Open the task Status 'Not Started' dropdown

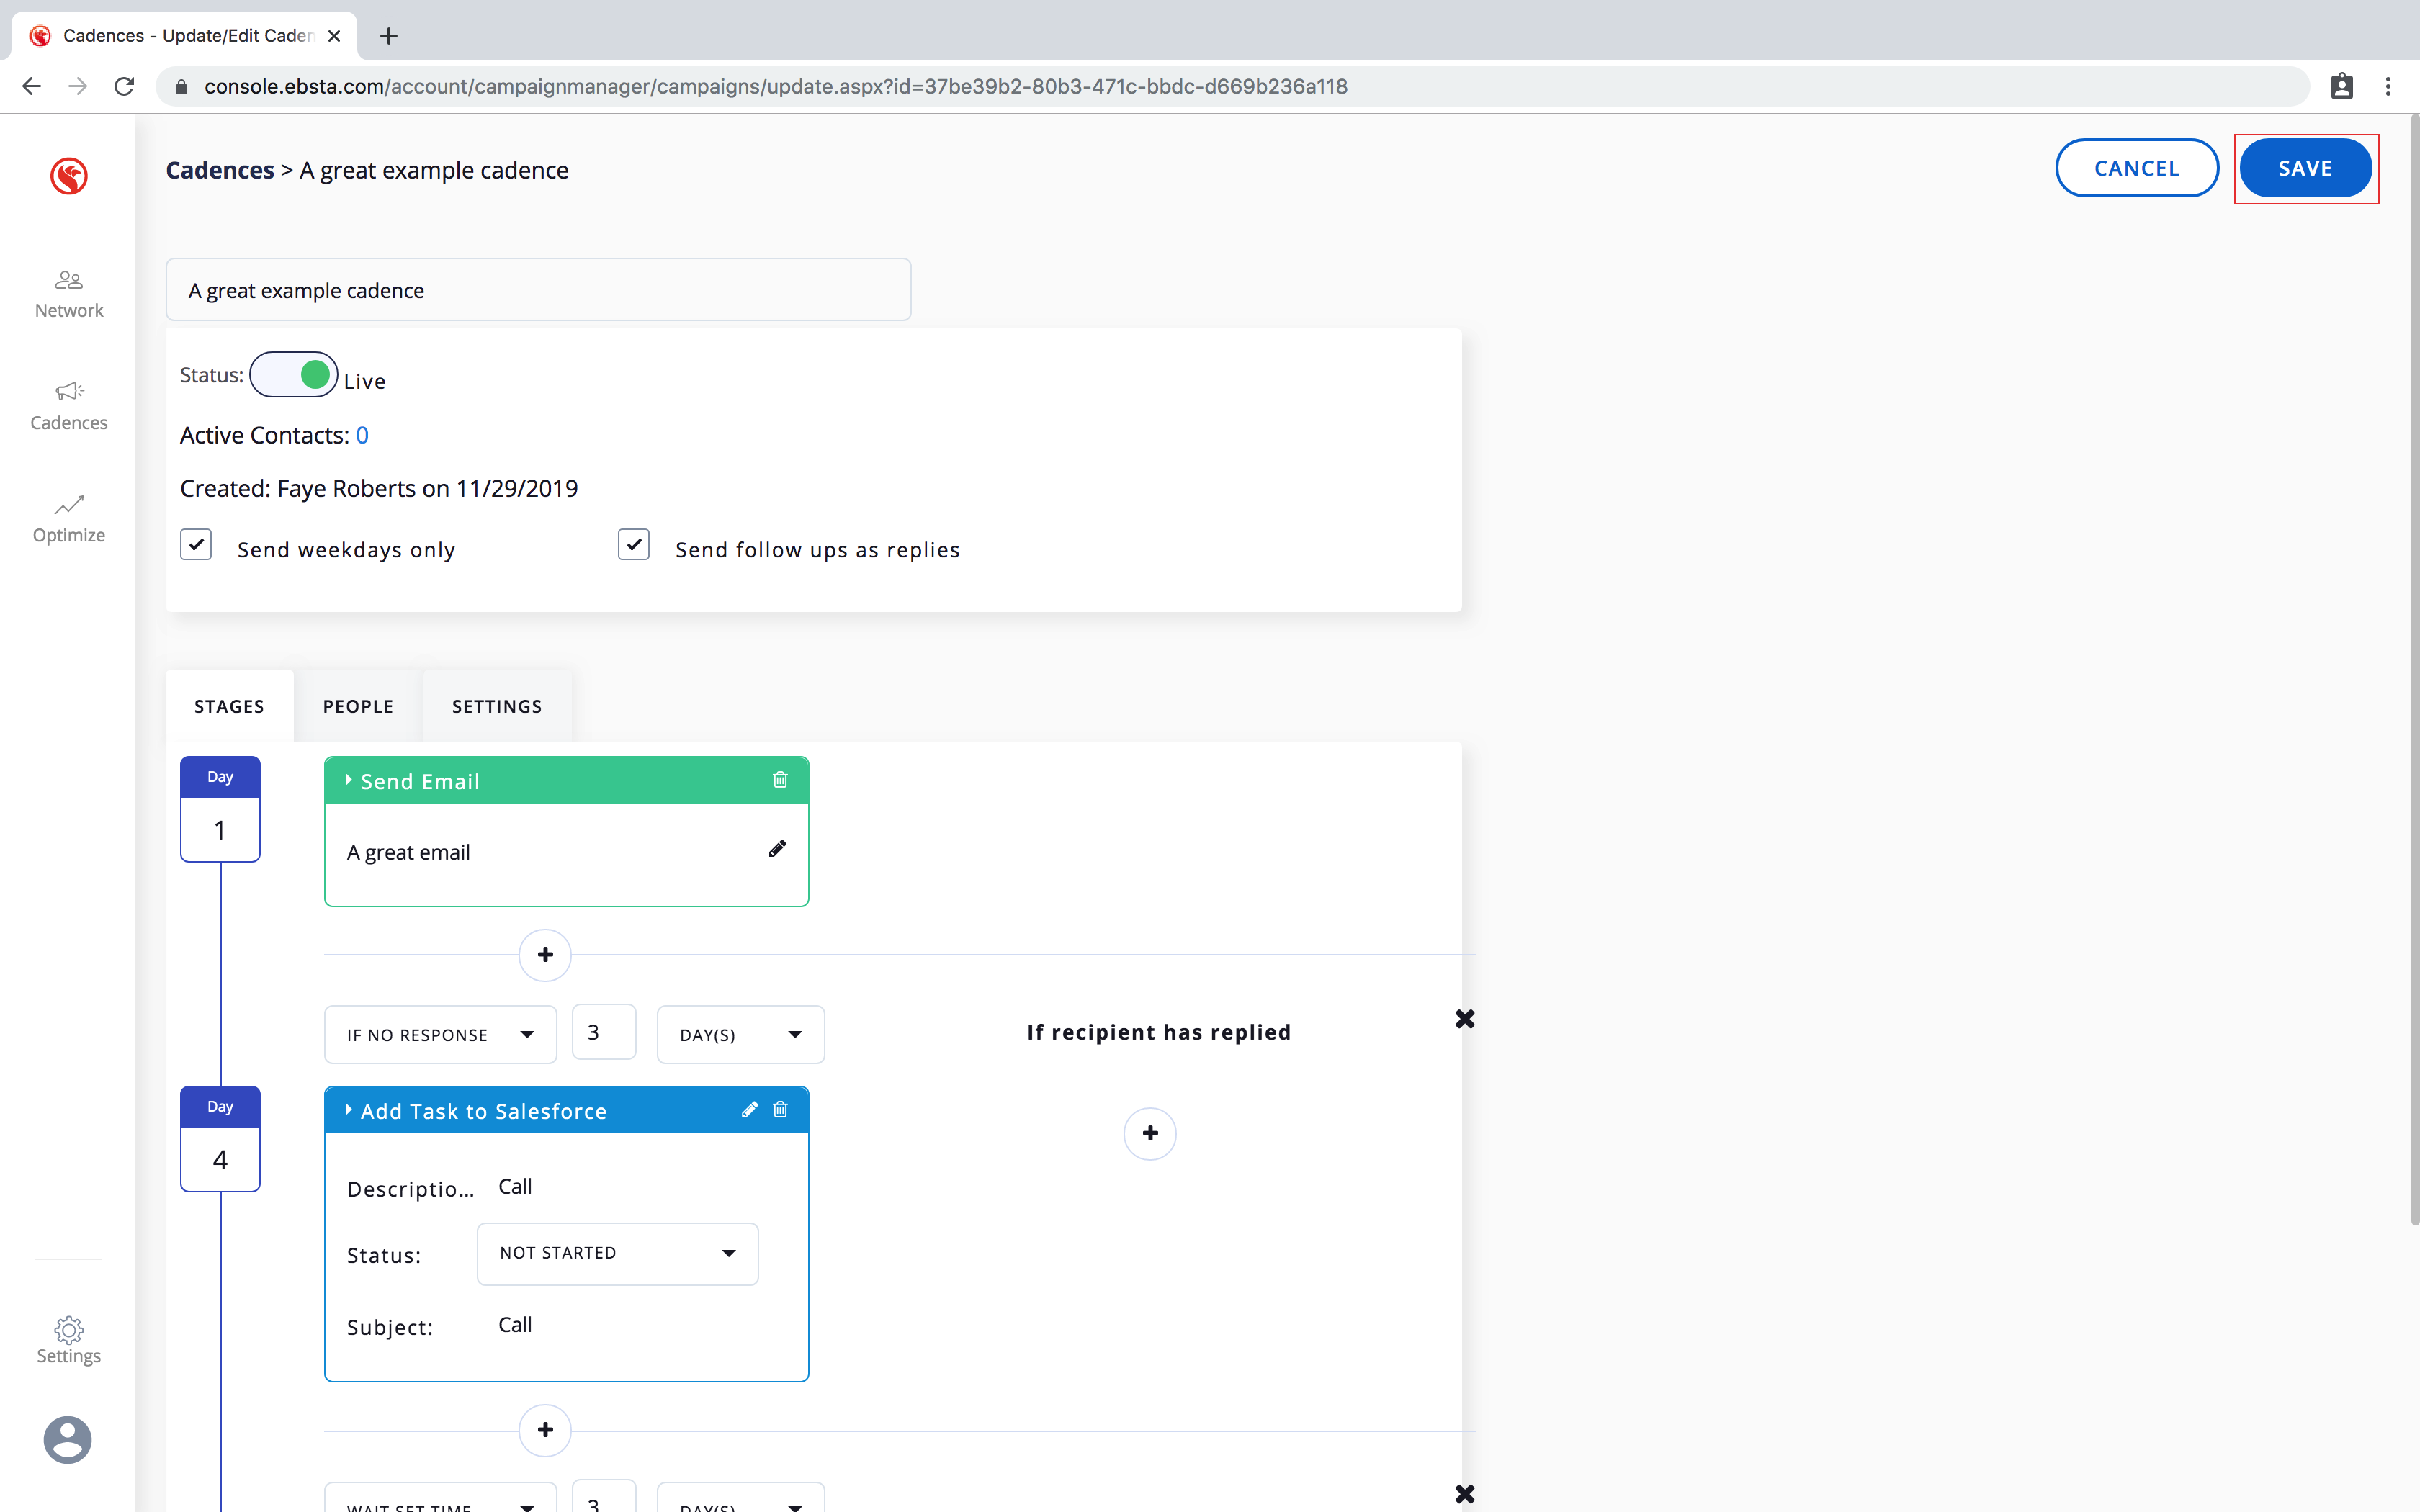617,1253
